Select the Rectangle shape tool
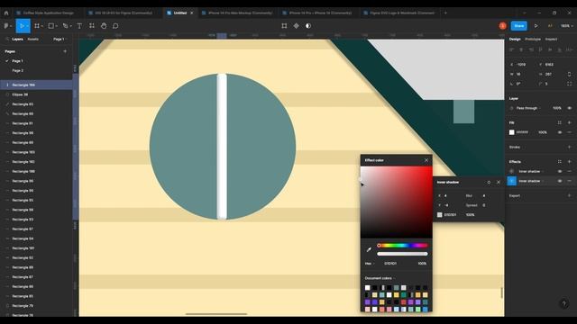The image size is (577, 324). pyautogui.click(x=51, y=26)
